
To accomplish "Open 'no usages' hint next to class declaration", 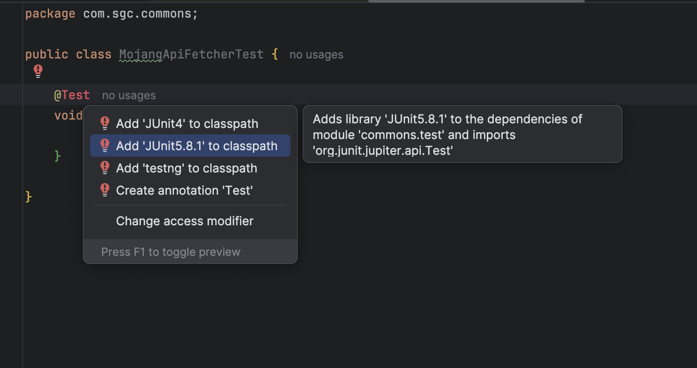I will tap(316, 55).
